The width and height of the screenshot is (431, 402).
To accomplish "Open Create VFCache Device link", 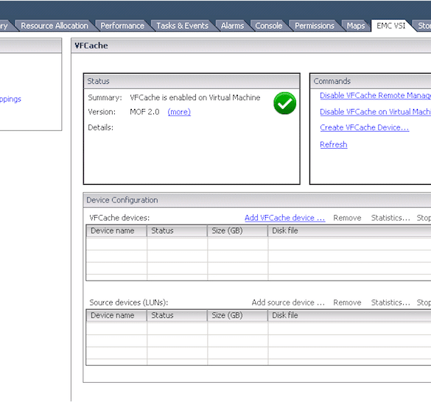I will pos(365,127).
